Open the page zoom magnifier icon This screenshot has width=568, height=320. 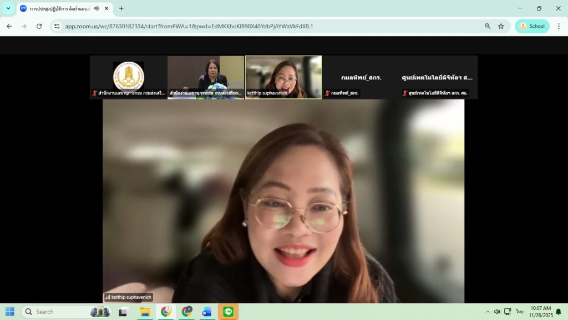pos(488,26)
